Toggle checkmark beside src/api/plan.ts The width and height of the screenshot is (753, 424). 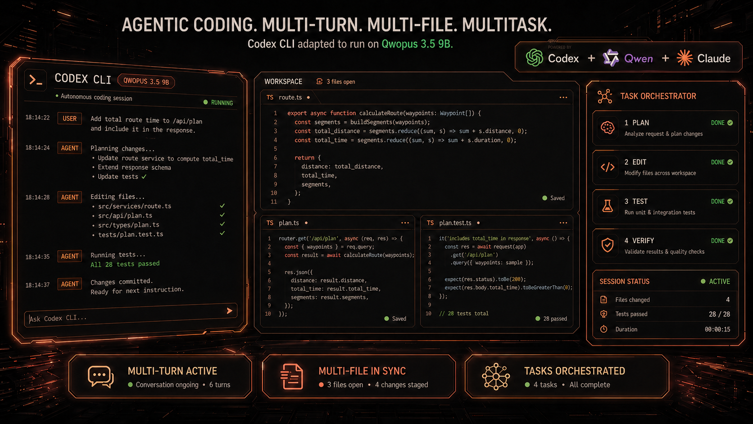(x=222, y=214)
